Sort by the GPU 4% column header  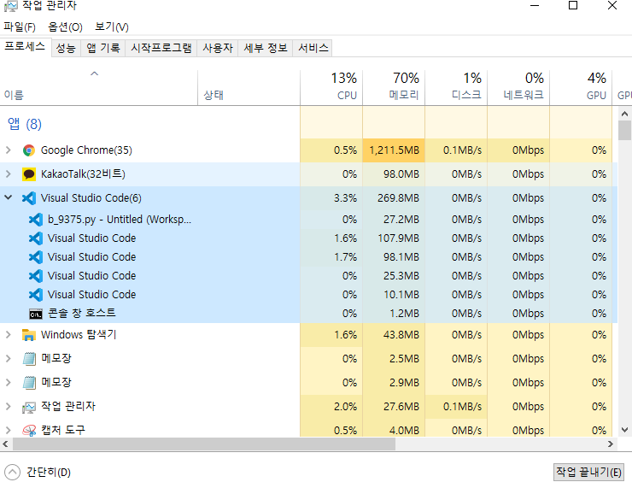click(581, 87)
